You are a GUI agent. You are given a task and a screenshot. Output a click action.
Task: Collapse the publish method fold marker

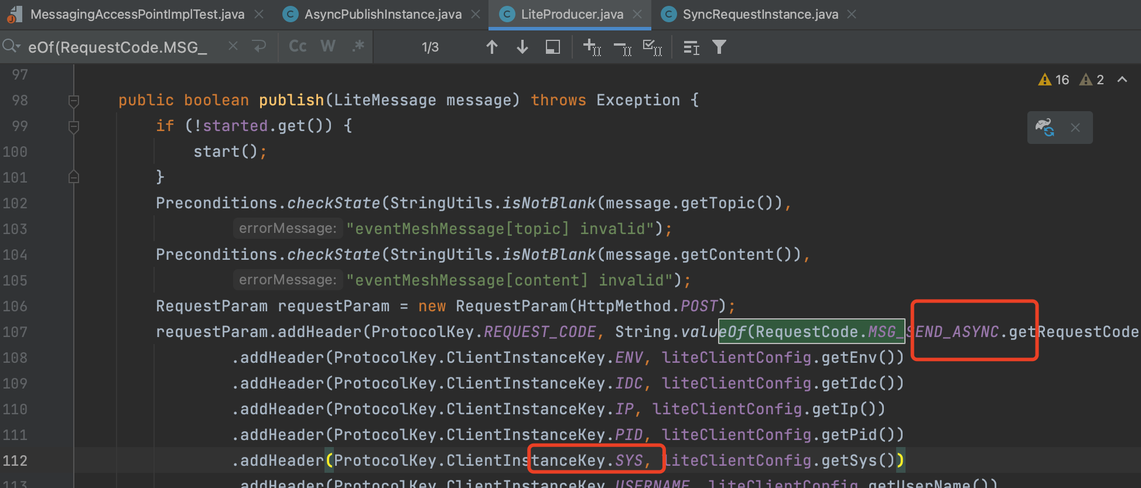pyautogui.click(x=74, y=101)
